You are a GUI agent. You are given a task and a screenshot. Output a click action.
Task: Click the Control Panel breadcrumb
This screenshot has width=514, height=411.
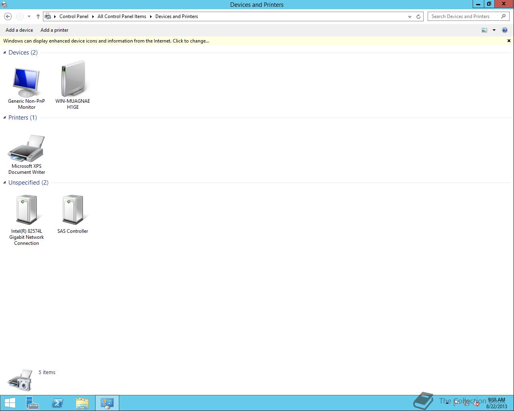pyautogui.click(x=74, y=16)
